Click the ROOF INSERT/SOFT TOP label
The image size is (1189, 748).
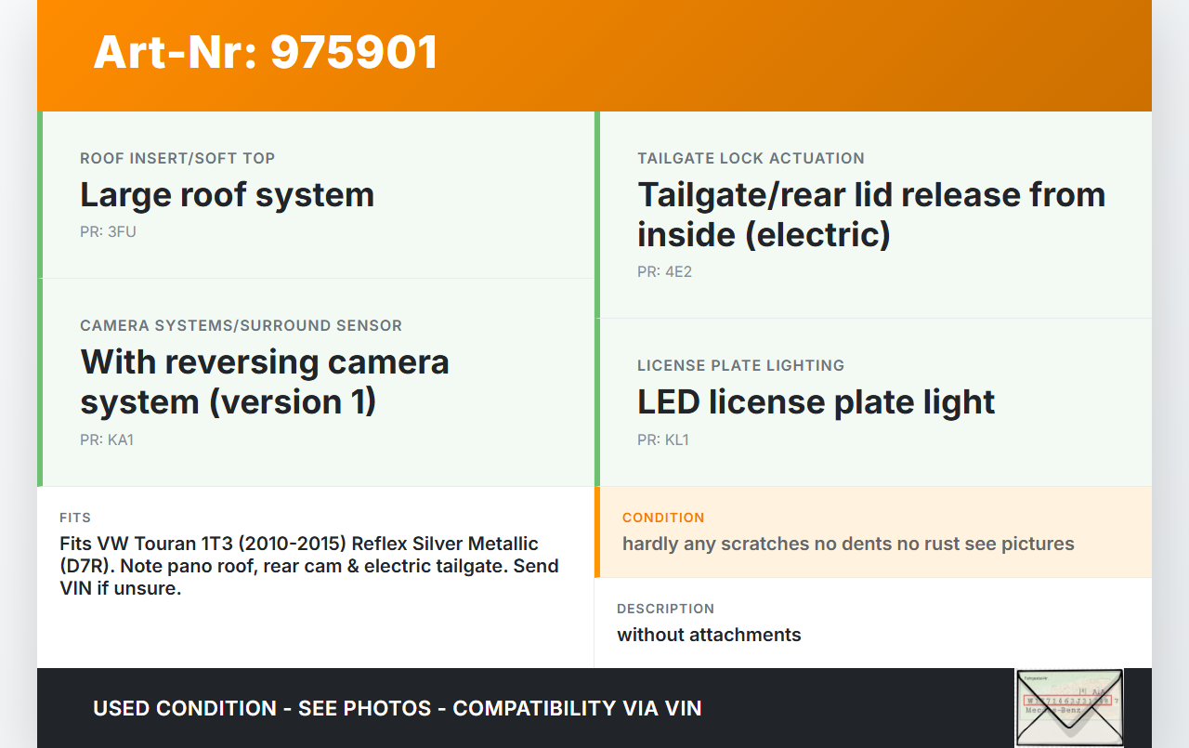(177, 159)
